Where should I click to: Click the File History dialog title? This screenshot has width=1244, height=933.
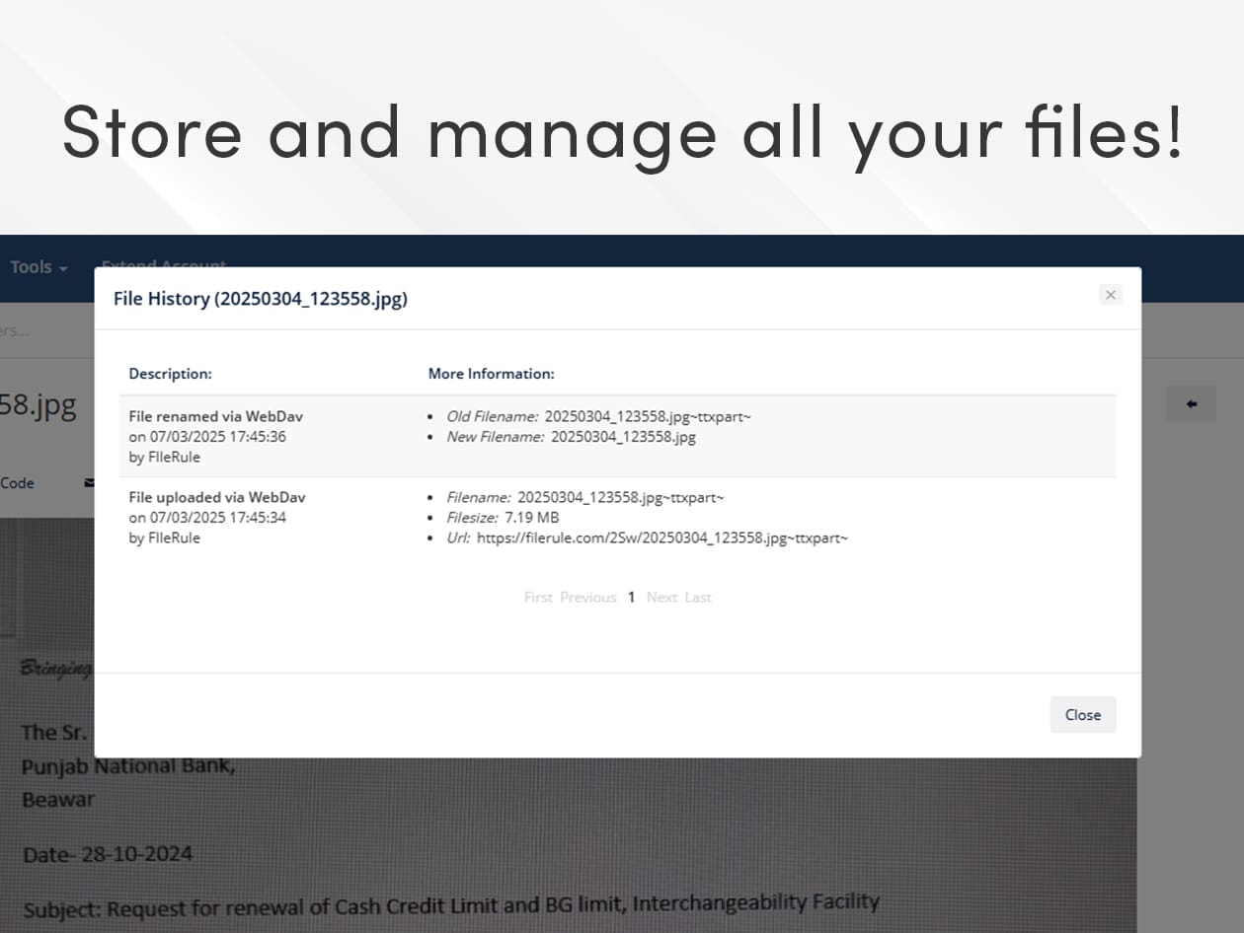261,299
